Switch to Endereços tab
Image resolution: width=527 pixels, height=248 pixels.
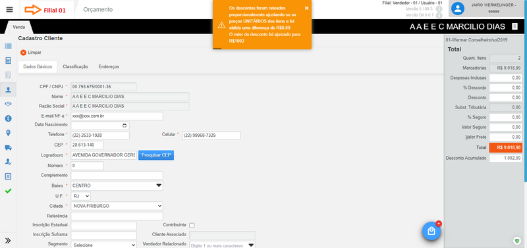[x=109, y=67]
